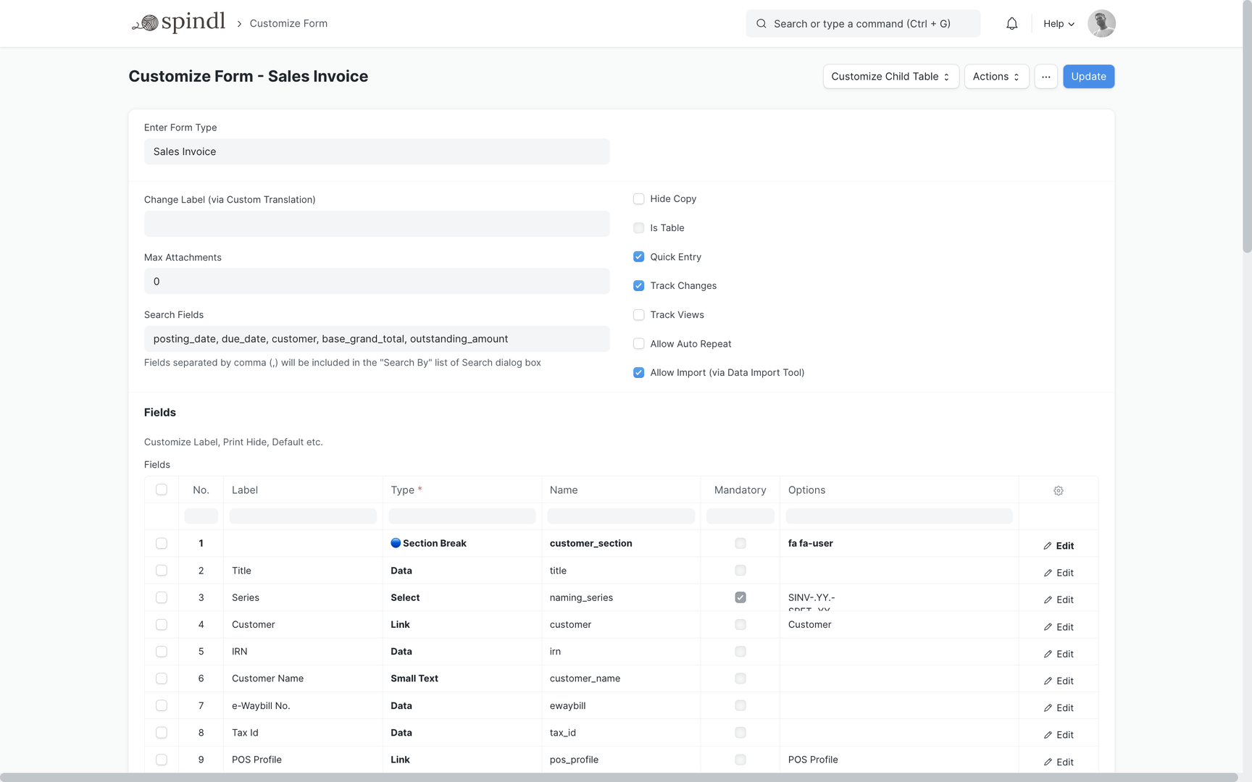Click the pencil Edit icon for the Customer row
The image size is (1252, 782).
(1048, 626)
